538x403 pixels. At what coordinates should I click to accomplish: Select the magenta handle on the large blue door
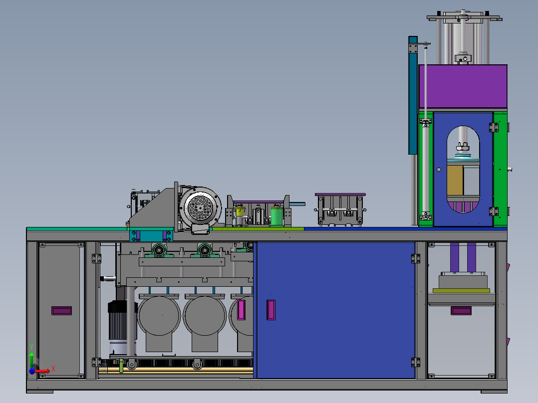click(271, 310)
